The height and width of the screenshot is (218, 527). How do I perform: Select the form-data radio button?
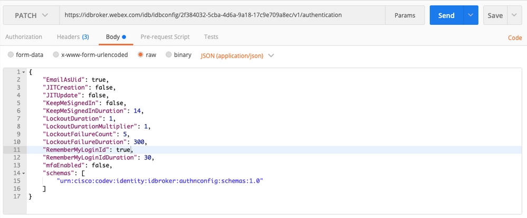pos(11,55)
